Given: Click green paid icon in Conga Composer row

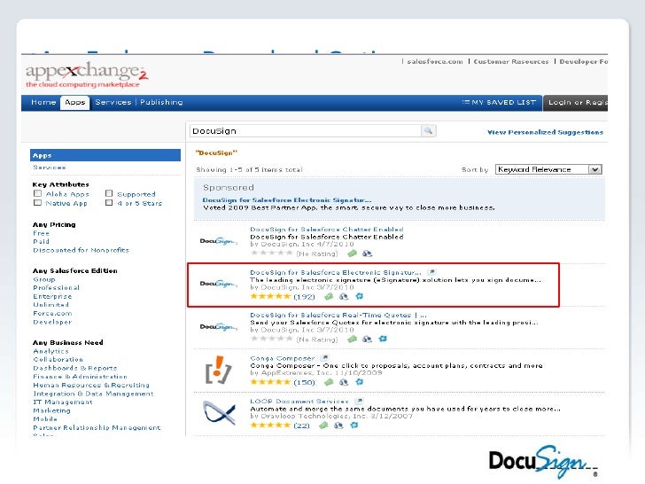Looking at the screenshot, I should point(329,382).
